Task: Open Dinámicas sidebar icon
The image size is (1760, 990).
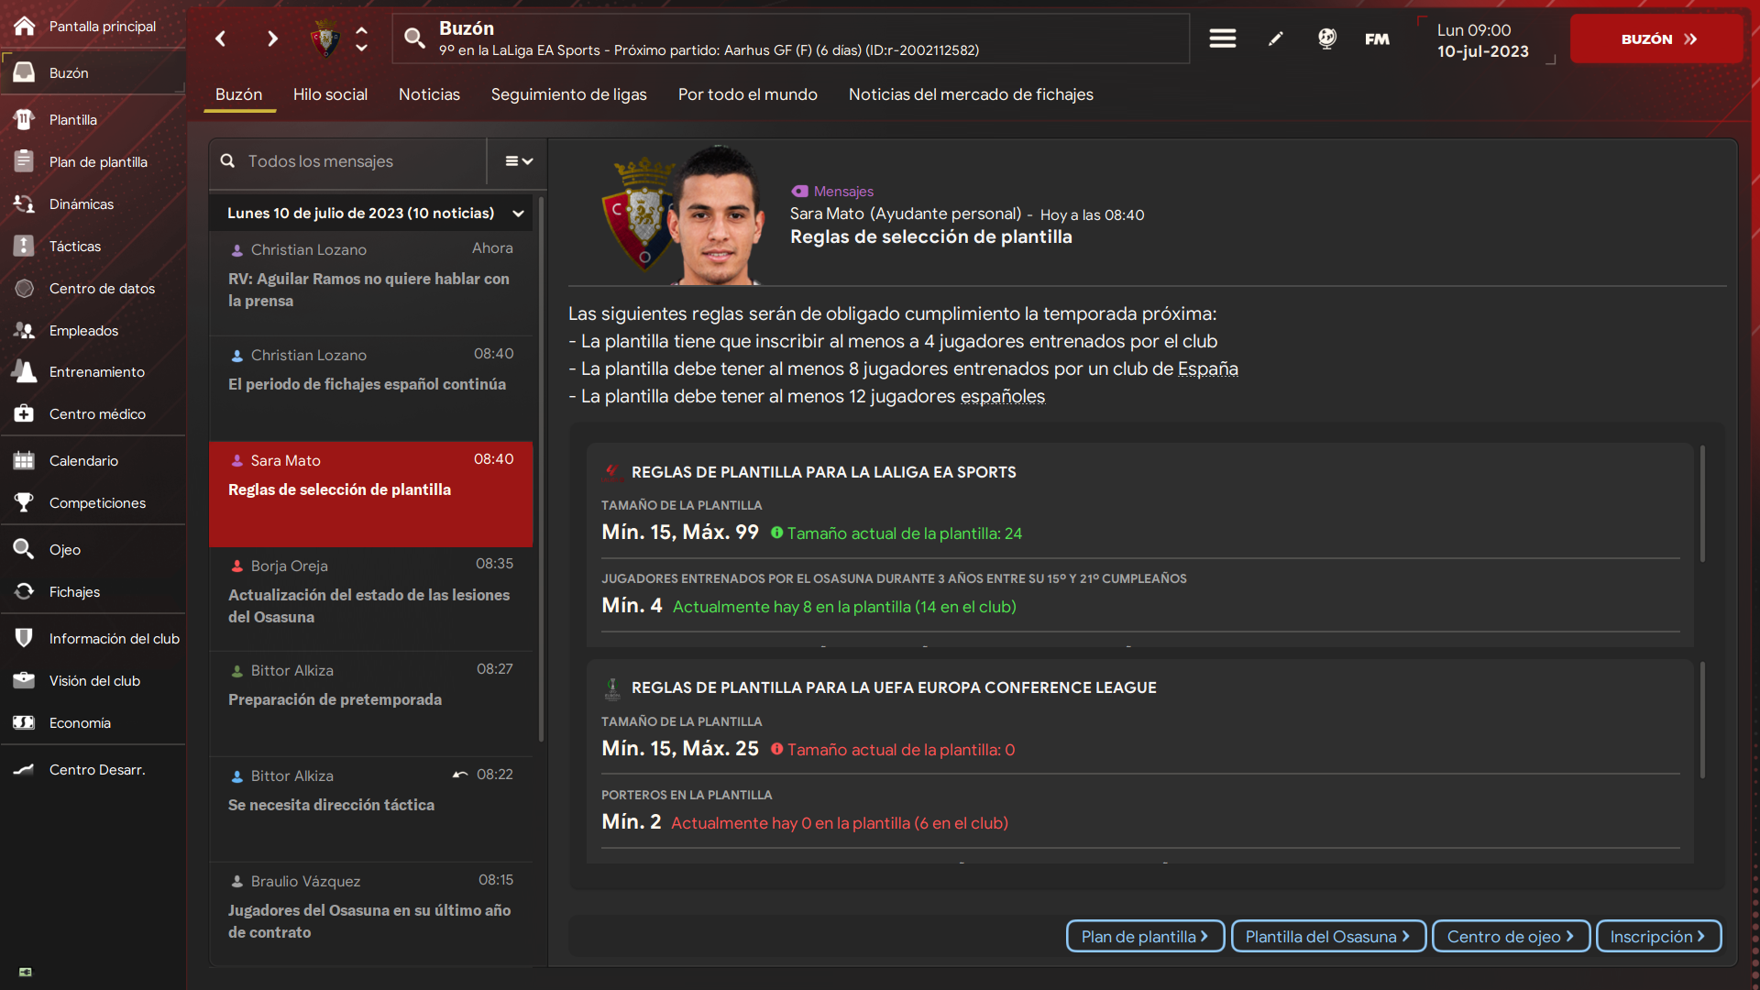Action: (x=25, y=203)
